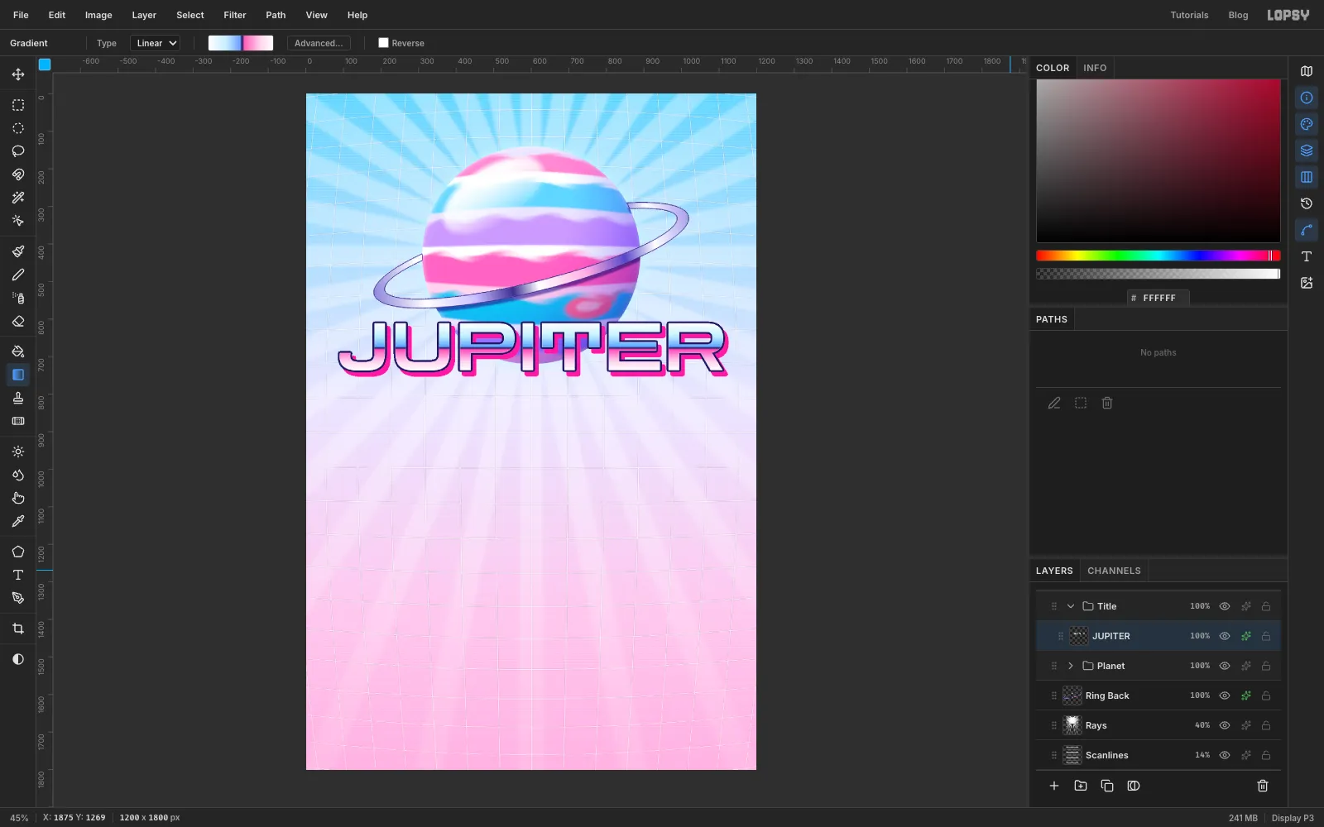Select the Rays layer thumbnail

pyautogui.click(x=1072, y=725)
